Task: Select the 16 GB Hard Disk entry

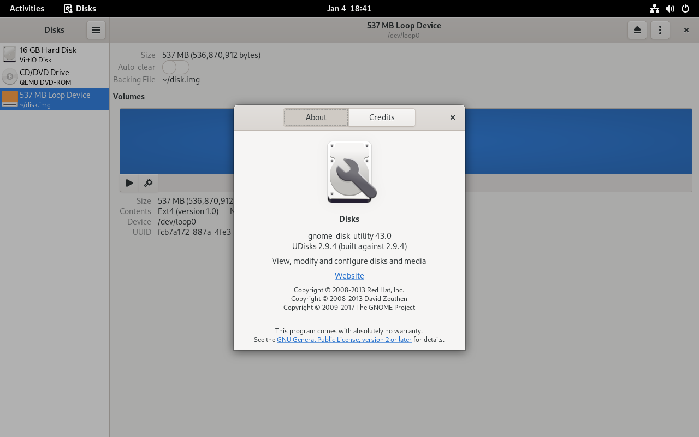Action: tap(55, 55)
